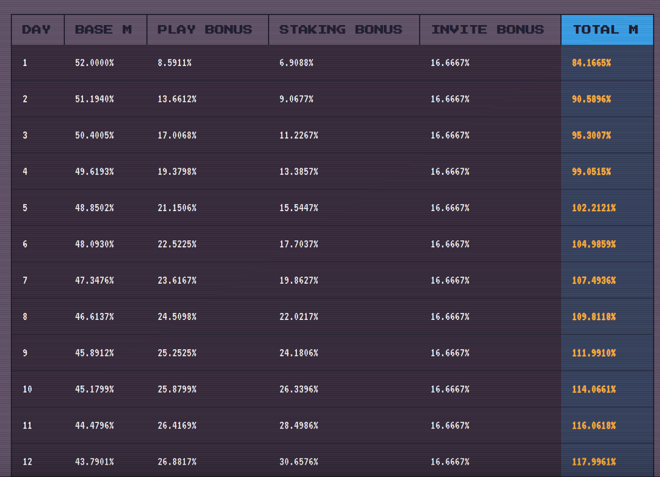This screenshot has height=477, width=660.
Task: Click play bonus 19.3798%
Action: [x=177, y=172]
